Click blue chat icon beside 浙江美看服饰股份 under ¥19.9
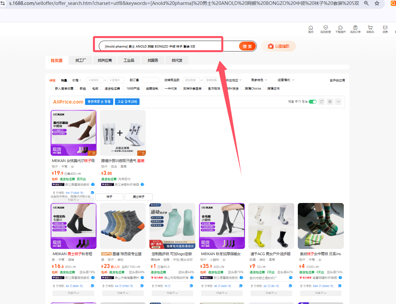This screenshot has width=396, height=304. [93, 184]
